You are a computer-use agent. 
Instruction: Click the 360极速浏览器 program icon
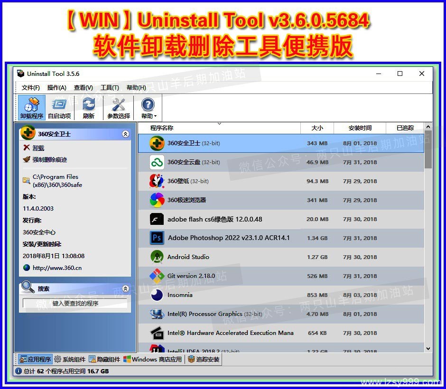coord(157,200)
